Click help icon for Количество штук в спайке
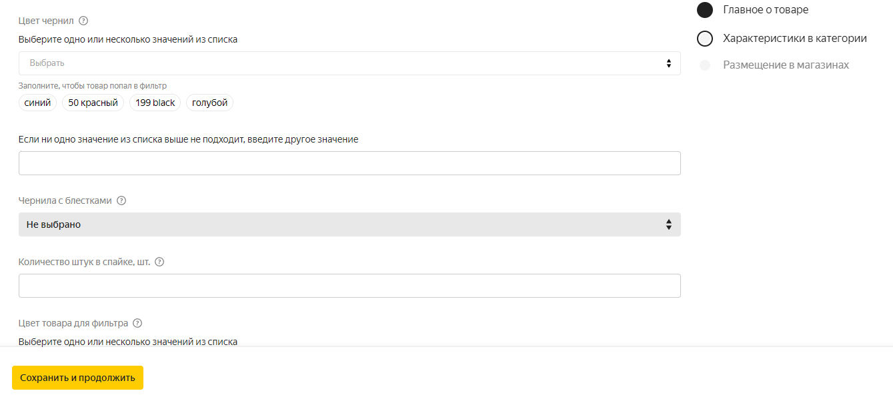 [159, 262]
